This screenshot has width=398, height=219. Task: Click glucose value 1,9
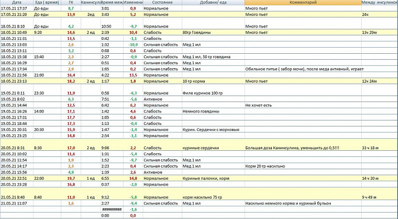pyautogui.click(x=71, y=160)
